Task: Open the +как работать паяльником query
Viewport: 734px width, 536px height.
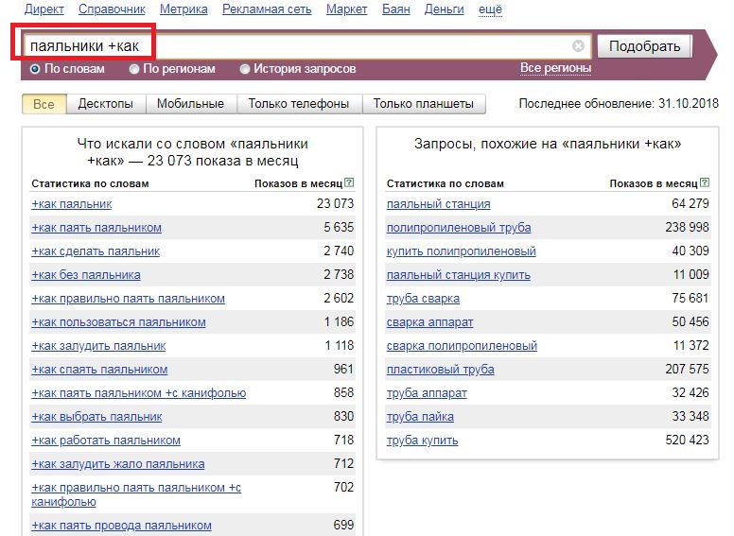Action: click(106, 441)
